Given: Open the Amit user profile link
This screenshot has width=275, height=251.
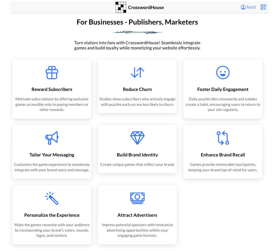Looking at the screenshot, I should 248,7.
